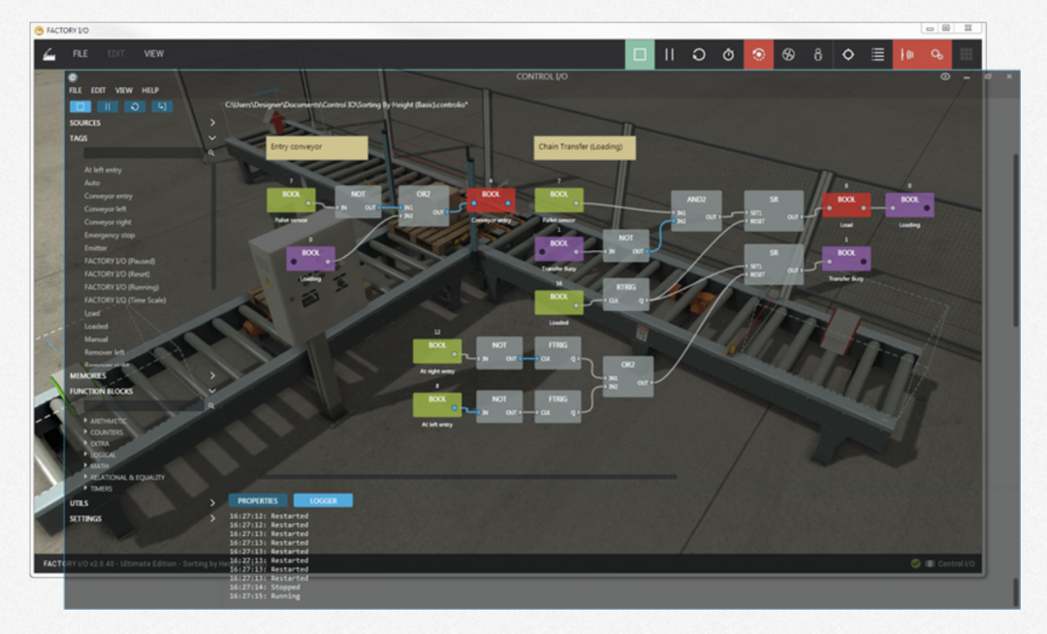Click the tags list vertical scrollbar
Image resolution: width=1047 pixels, height=634 pixels.
[x=213, y=227]
